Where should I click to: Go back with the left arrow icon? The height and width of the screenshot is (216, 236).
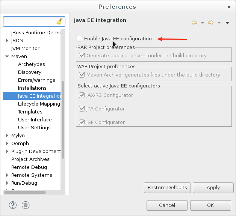coord(194,23)
